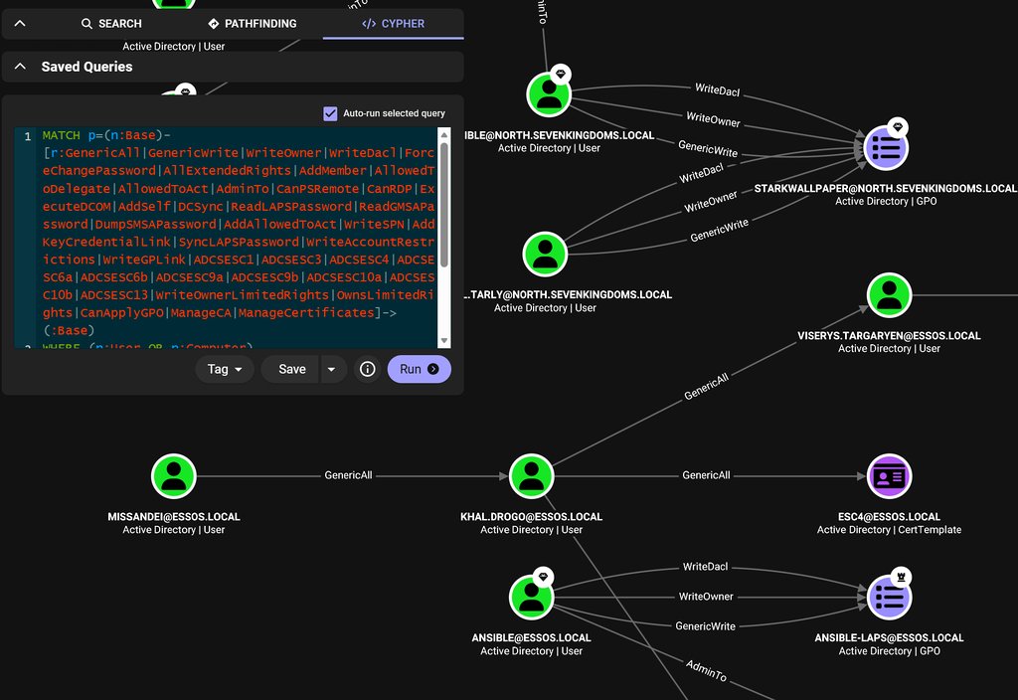Click the code brackets icon on Cypher tab
The image size is (1018, 700).
coord(369,24)
